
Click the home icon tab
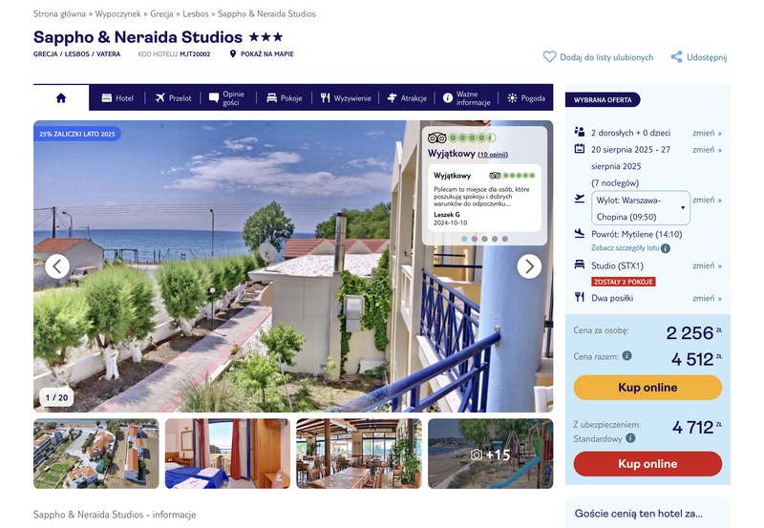click(x=61, y=98)
